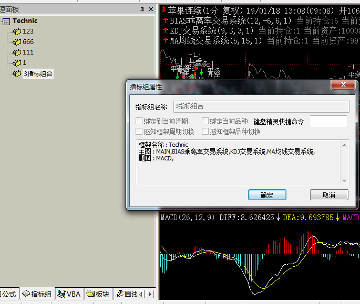Click red arrow beside BIAS乖离率交易系统
This screenshot has height=304, width=360.
[166, 20]
